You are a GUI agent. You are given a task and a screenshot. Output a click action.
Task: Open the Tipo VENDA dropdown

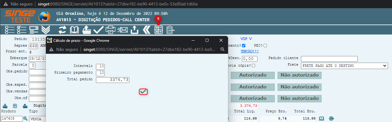coord(37,119)
